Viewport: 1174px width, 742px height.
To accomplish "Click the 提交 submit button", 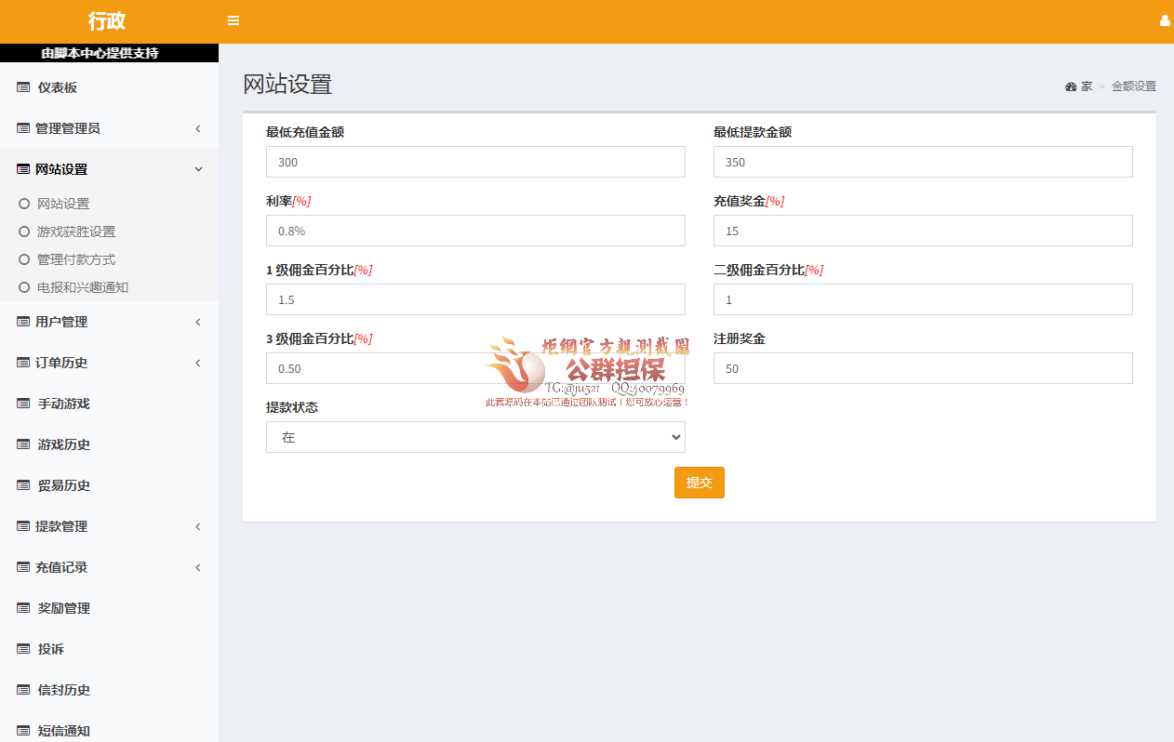I will (699, 482).
